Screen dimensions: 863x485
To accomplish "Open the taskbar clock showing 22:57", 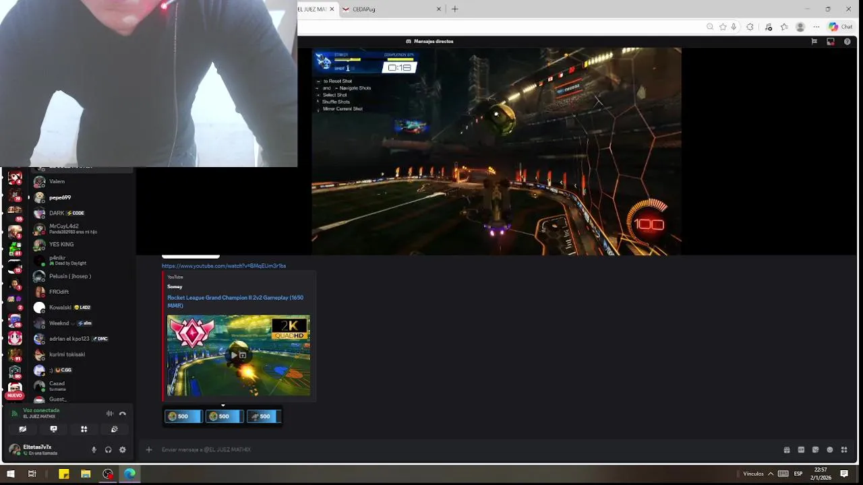I will 821,474.
